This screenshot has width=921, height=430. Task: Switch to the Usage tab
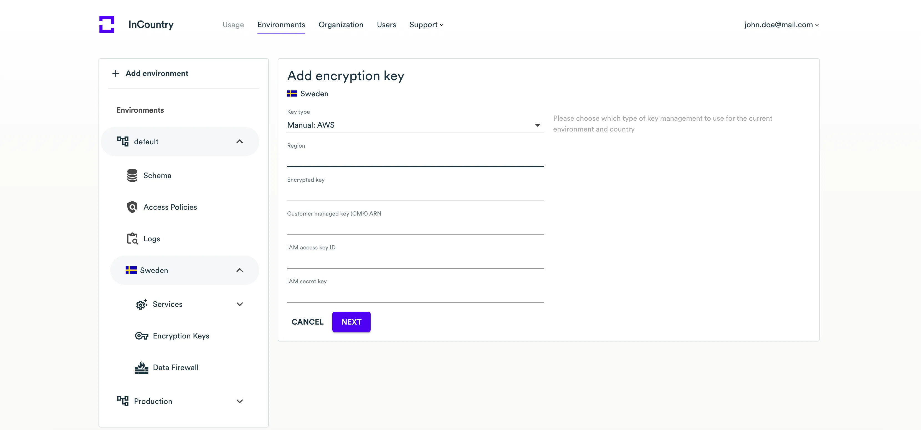[x=233, y=25]
